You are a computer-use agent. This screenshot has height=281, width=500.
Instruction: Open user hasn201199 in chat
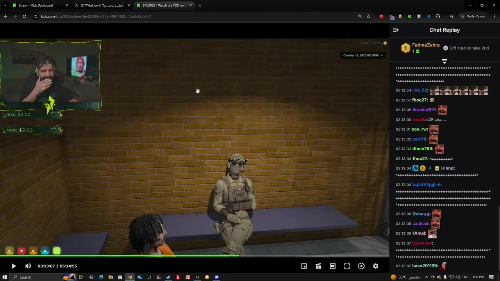click(425, 266)
